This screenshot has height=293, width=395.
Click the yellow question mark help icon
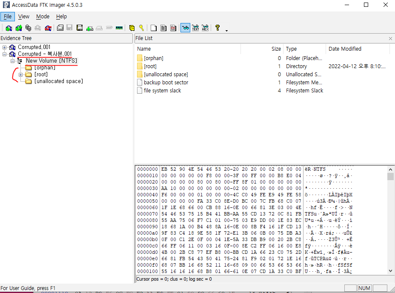coord(218,28)
